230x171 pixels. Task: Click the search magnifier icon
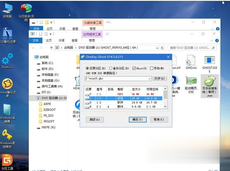coord(213,48)
